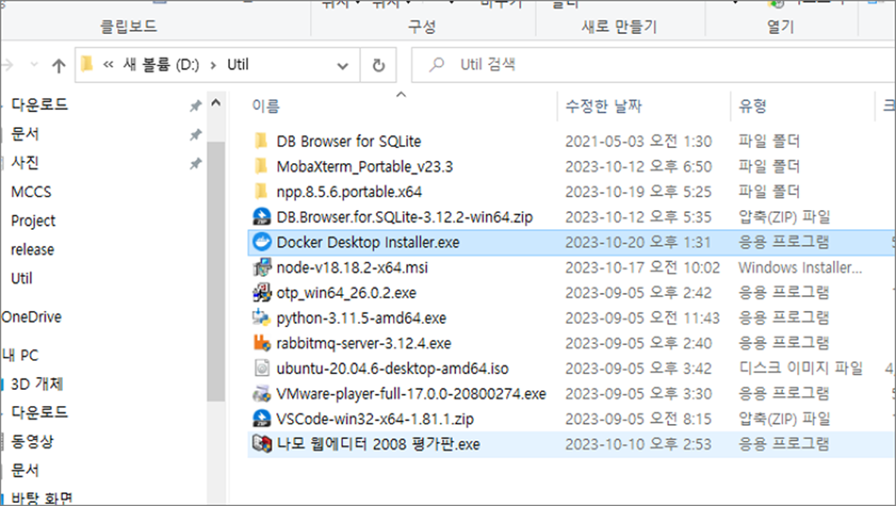
Task: Click the date 2021-05-03 오전 1:30
Action: coord(638,141)
